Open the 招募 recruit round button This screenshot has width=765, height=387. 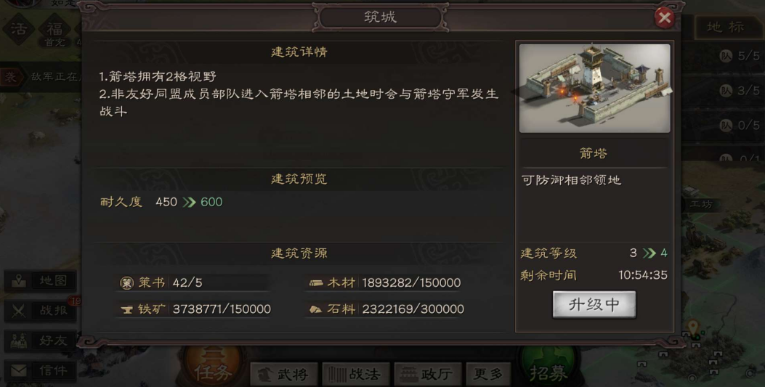(x=549, y=368)
